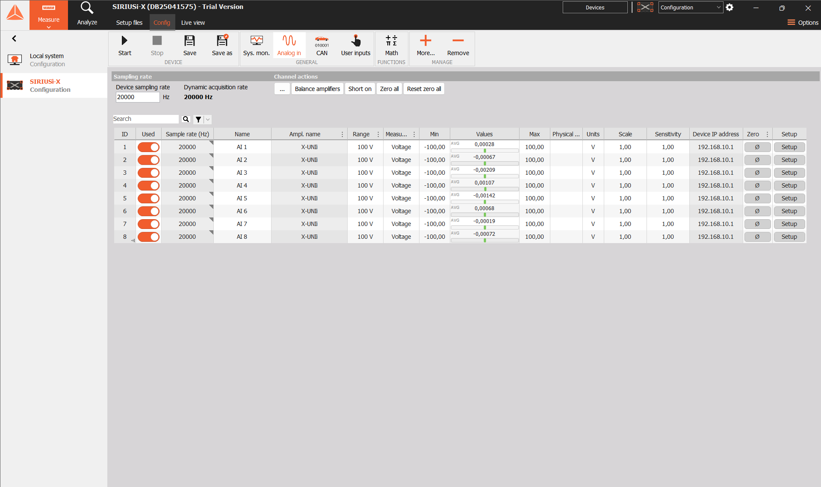821x487 pixels.
Task: Click the AI 4 value level bar
Action: point(484,189)
